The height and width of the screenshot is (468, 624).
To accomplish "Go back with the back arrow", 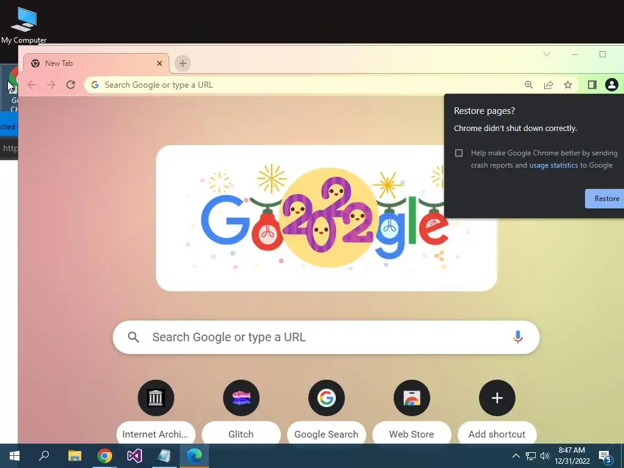I will [x=32, y=85].
